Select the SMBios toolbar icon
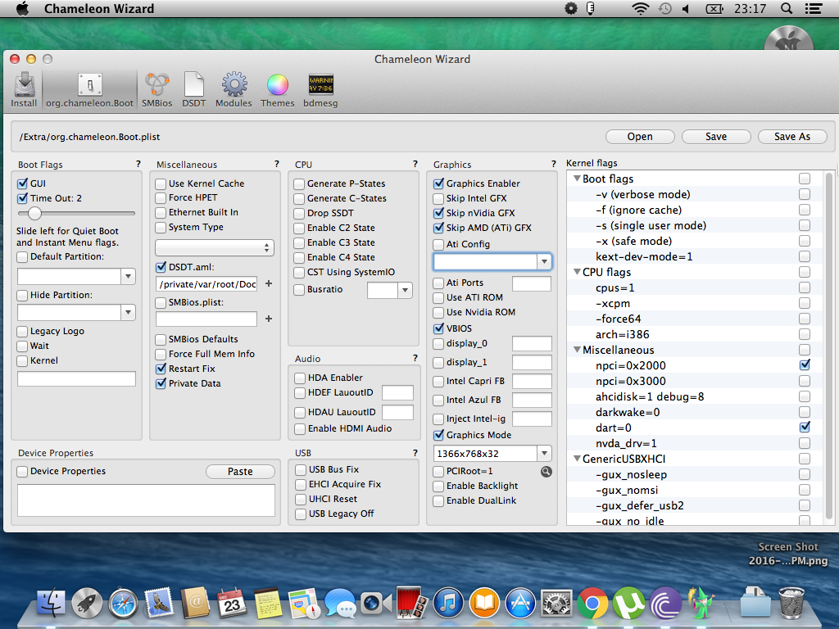Viewport: 839px width, 629px height. (156, 89)
